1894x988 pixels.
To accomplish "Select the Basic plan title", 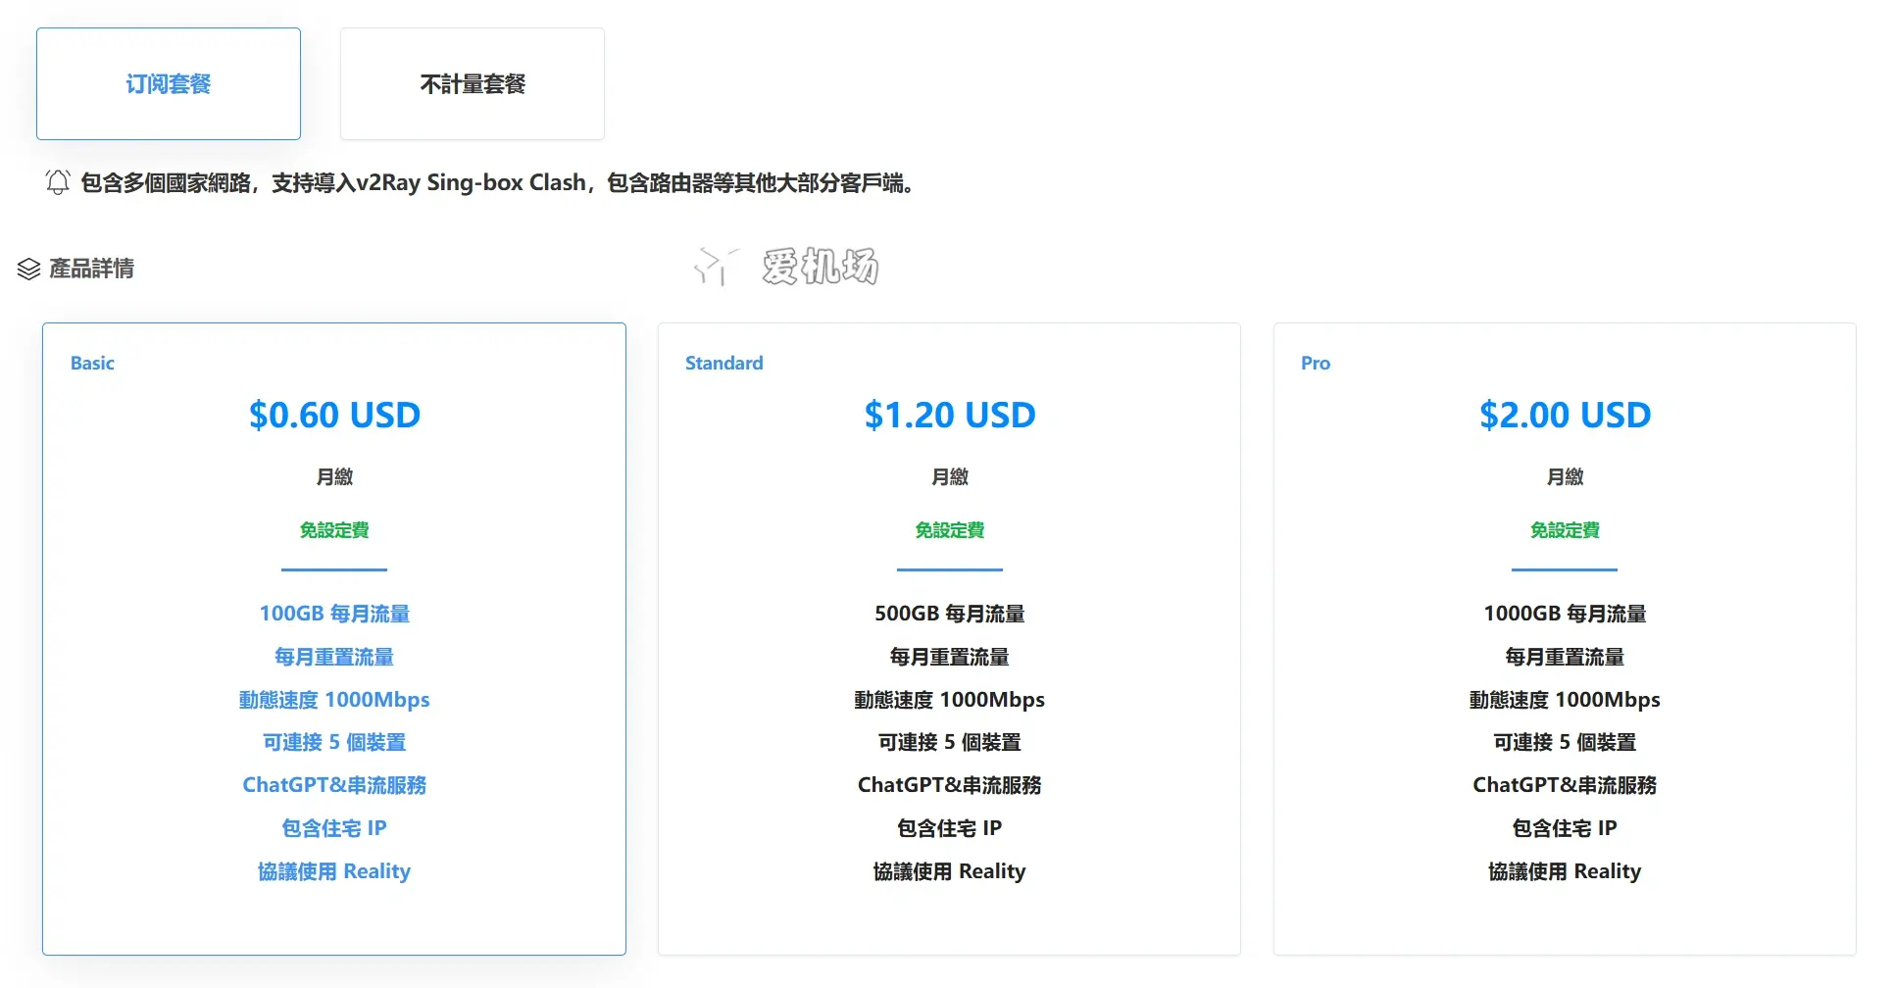I will 92,364.
